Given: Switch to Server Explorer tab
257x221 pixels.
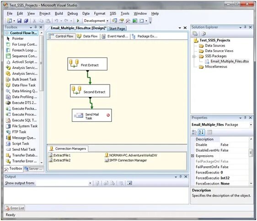Looking at the screenshot, I should 33,168.
